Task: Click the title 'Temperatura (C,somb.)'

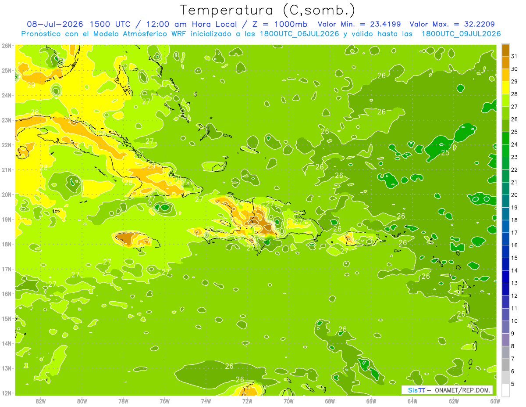Action: point(267,10)
